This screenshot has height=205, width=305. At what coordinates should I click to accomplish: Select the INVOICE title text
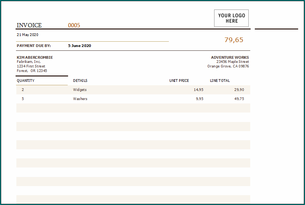click(29, 25)
